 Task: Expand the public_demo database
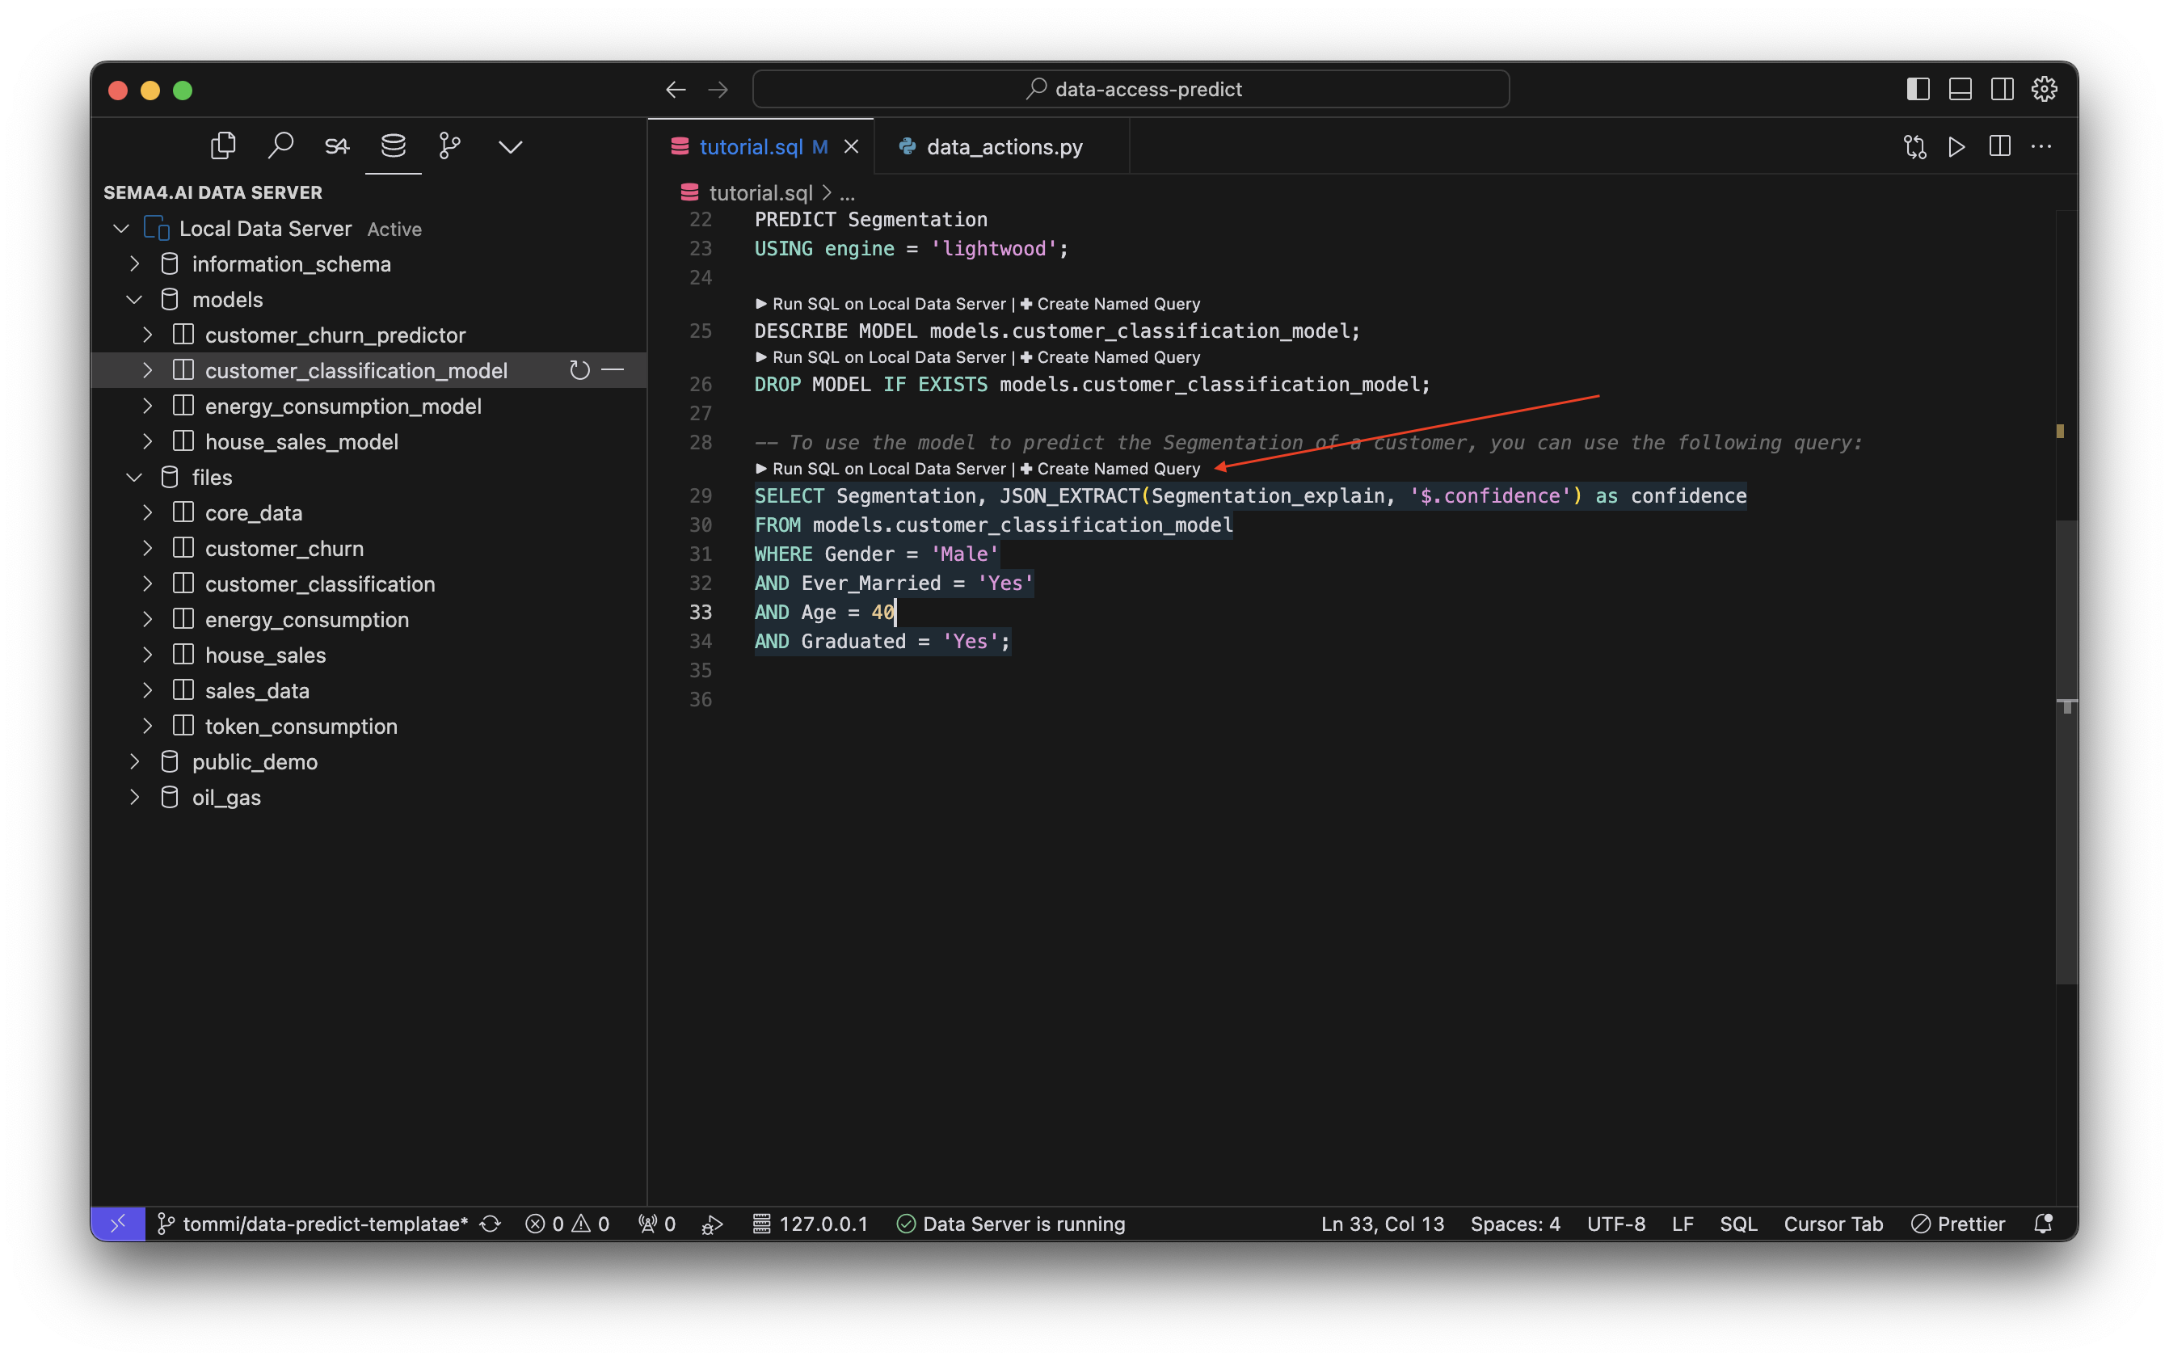(x=134, y=761)
